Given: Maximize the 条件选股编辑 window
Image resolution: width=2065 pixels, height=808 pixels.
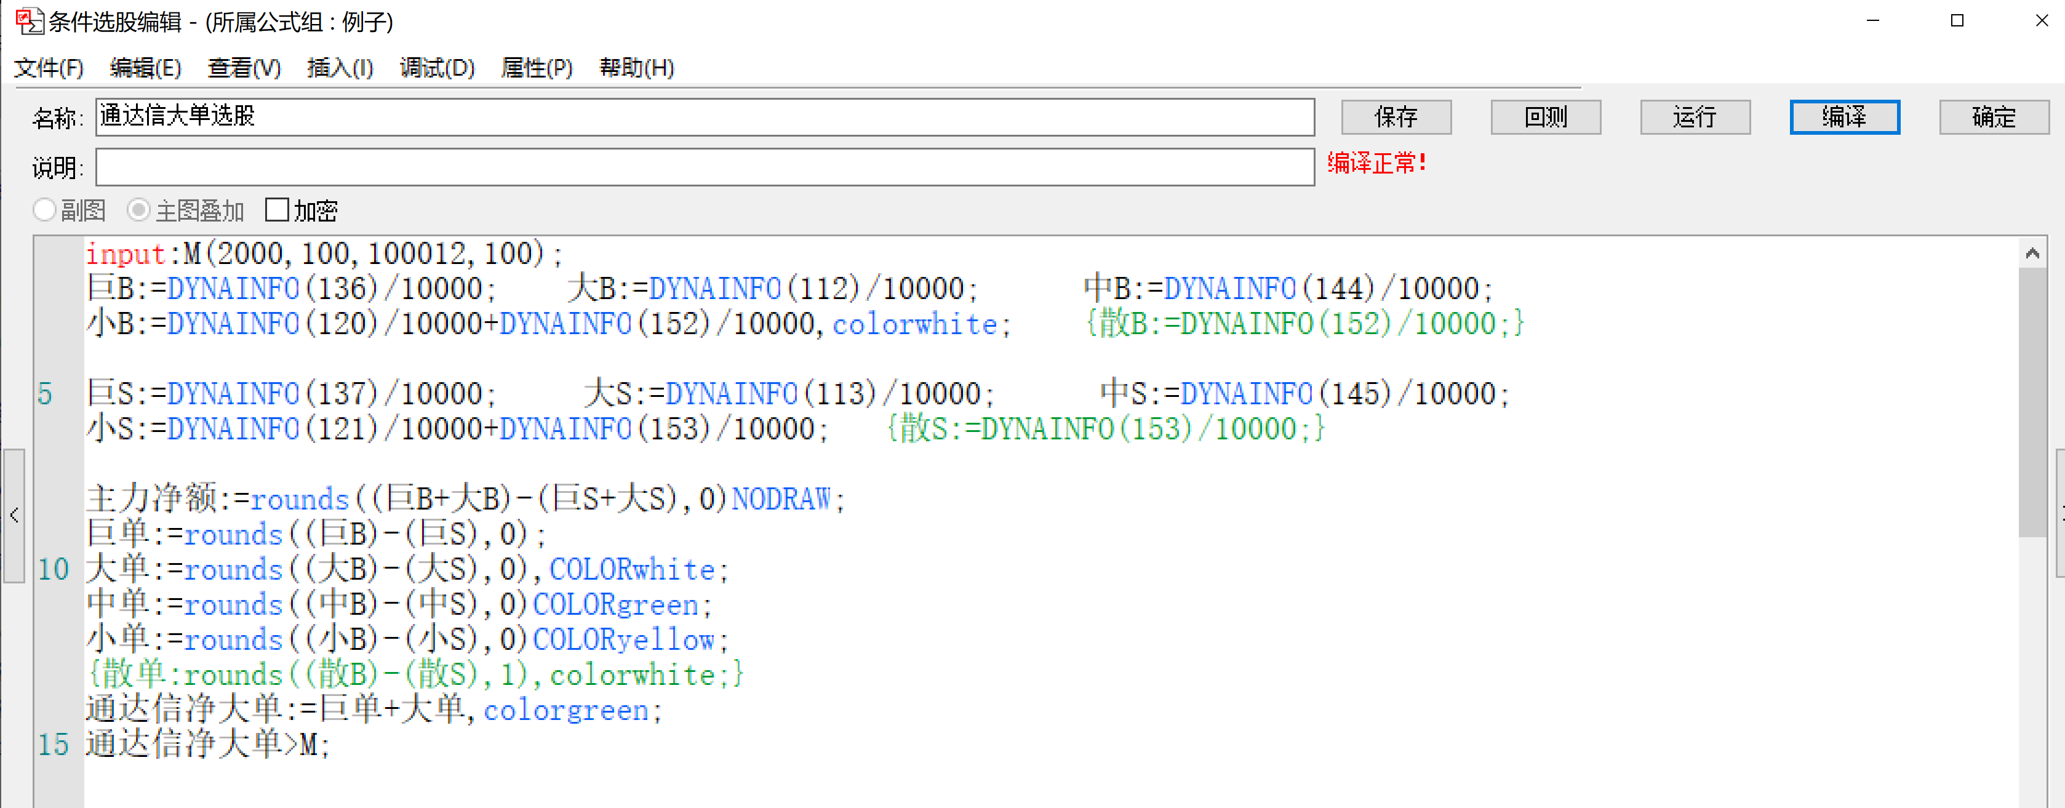Looking at the screenshot, I should [x=1957, y=21].
